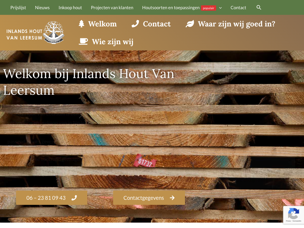
Task: Click the tree icon beside Welkom
Action: 81,24
